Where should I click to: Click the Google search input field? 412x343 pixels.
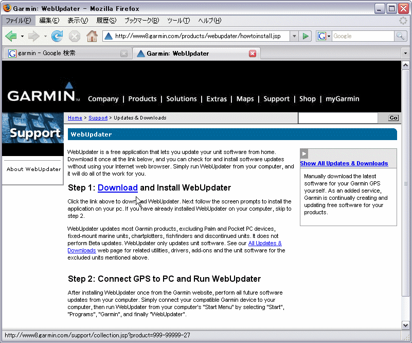pos(363,36)
